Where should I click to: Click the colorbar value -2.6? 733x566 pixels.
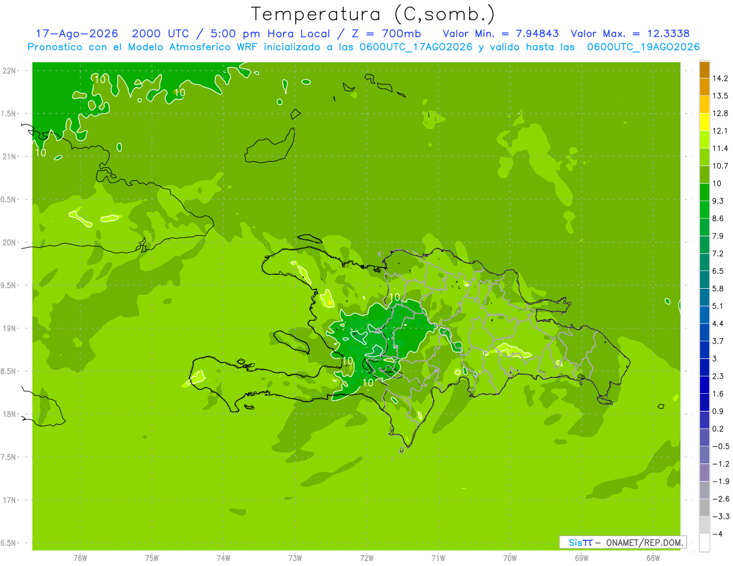click(x=721, y=499)
